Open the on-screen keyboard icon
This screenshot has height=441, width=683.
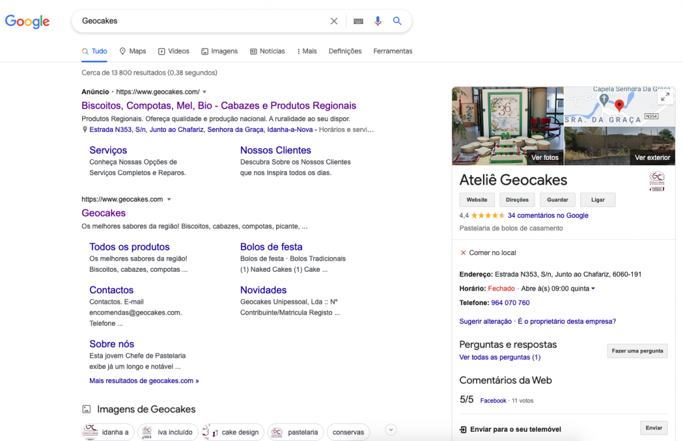358,21
